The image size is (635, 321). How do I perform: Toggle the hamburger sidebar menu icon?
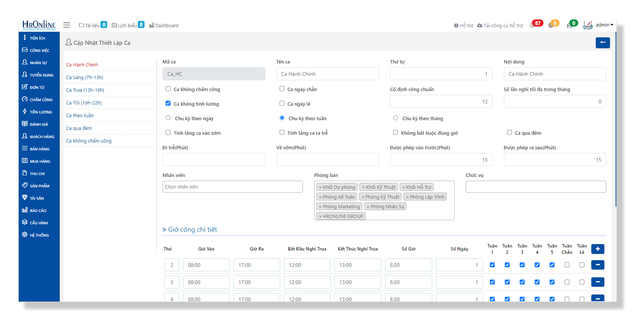click(x=66, y=25)
